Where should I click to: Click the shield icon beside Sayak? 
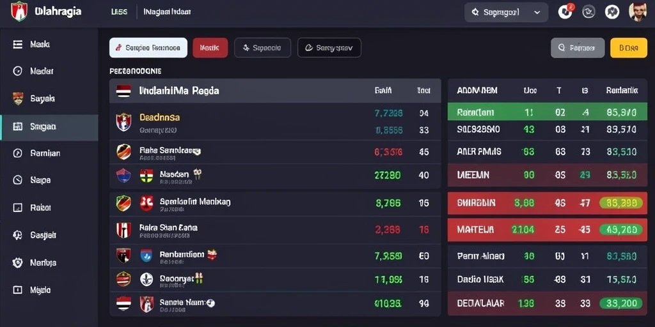[x=18, y=98]
